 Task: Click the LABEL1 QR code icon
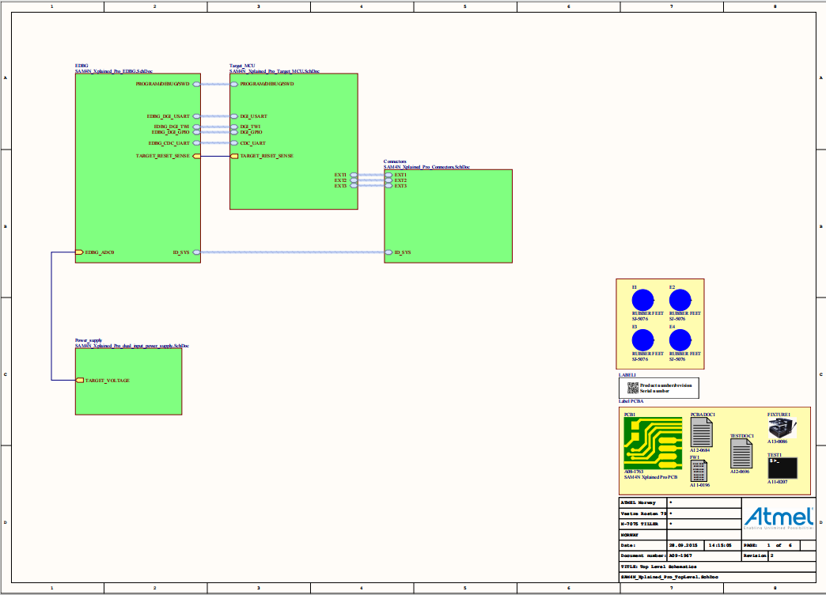(633, 388)
